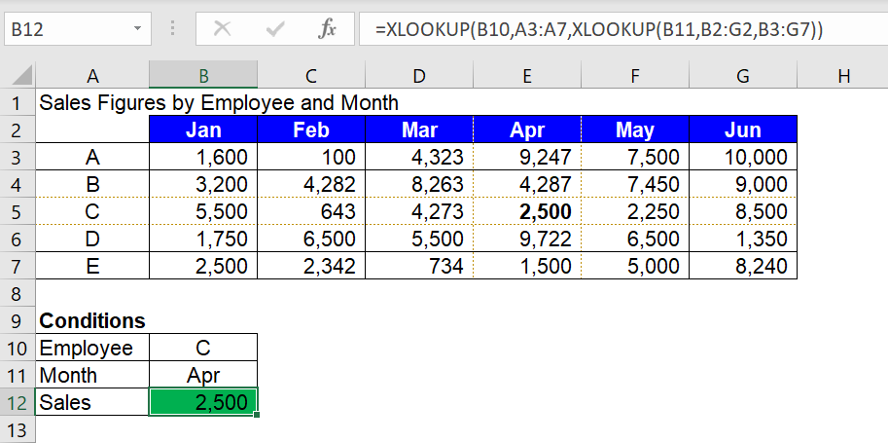
Task: Click cell with value 7,450
Action: tap(635, 184)
